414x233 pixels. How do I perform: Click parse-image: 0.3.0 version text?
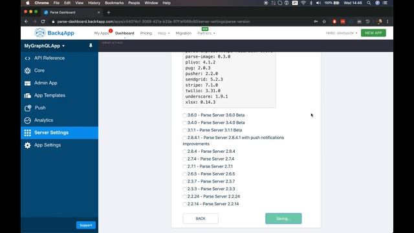(208, 57)
